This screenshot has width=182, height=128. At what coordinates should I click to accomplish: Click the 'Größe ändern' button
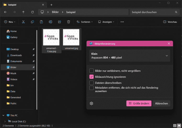(x=139, y=103)
